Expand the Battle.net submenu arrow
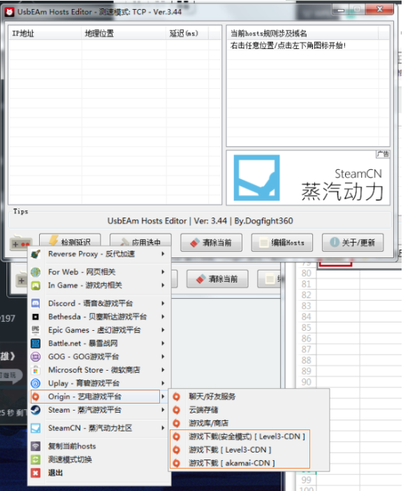The image size is (410, 491). [x=163, y=343]
